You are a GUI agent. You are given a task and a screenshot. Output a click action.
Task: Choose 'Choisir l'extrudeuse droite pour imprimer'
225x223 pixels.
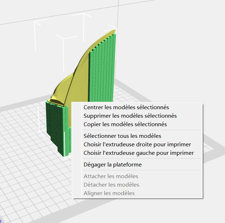[x=137, y=145]
